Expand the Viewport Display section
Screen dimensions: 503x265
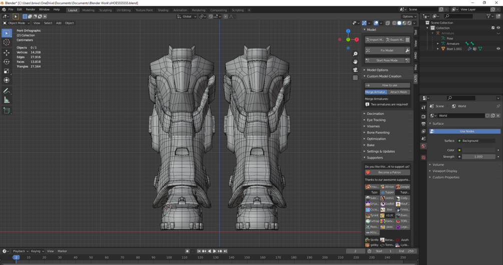[445, 171]
